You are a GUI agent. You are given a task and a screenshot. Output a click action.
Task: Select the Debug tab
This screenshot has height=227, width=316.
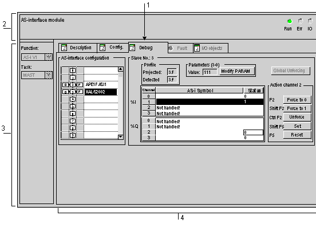[148, 48]
